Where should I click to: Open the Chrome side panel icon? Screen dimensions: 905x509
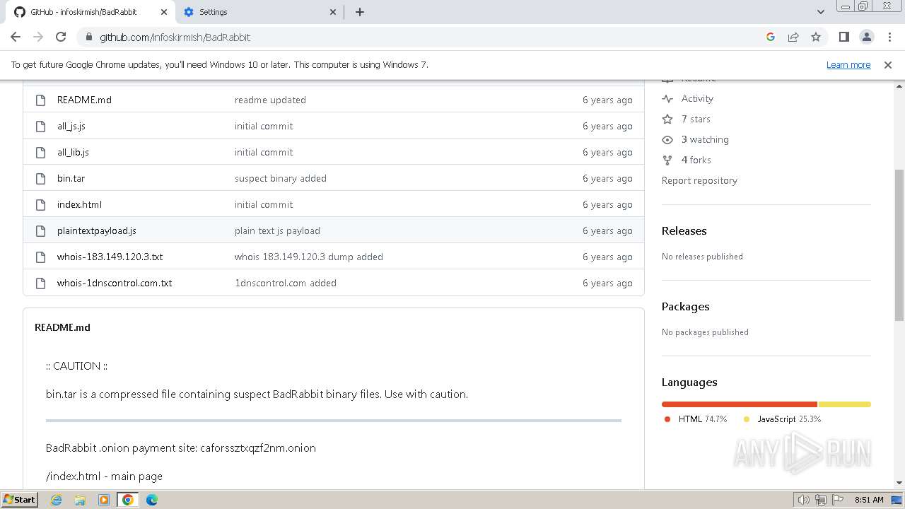coord(843,37)
